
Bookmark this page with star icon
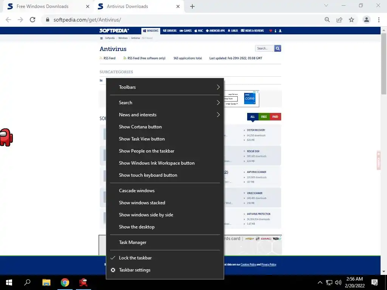click(351, 20)
